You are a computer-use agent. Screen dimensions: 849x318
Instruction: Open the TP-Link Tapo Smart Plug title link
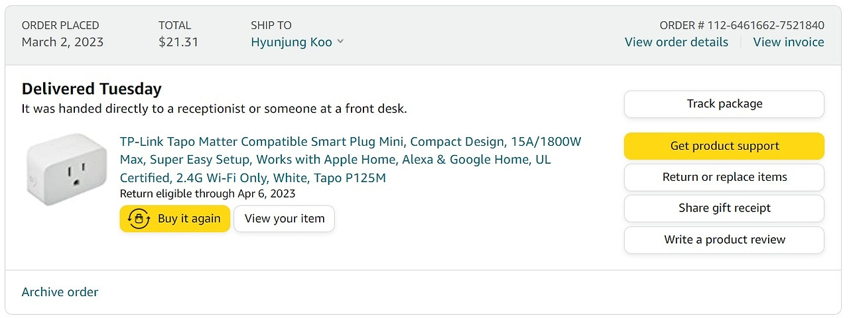point(350,160)
